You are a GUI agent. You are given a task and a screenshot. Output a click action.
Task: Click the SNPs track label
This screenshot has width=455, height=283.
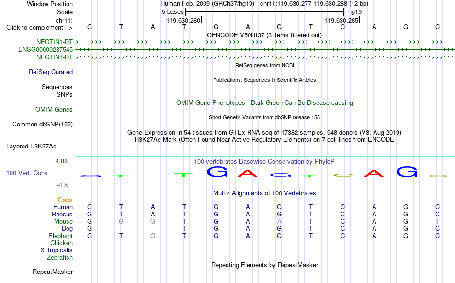click(65, 94)
